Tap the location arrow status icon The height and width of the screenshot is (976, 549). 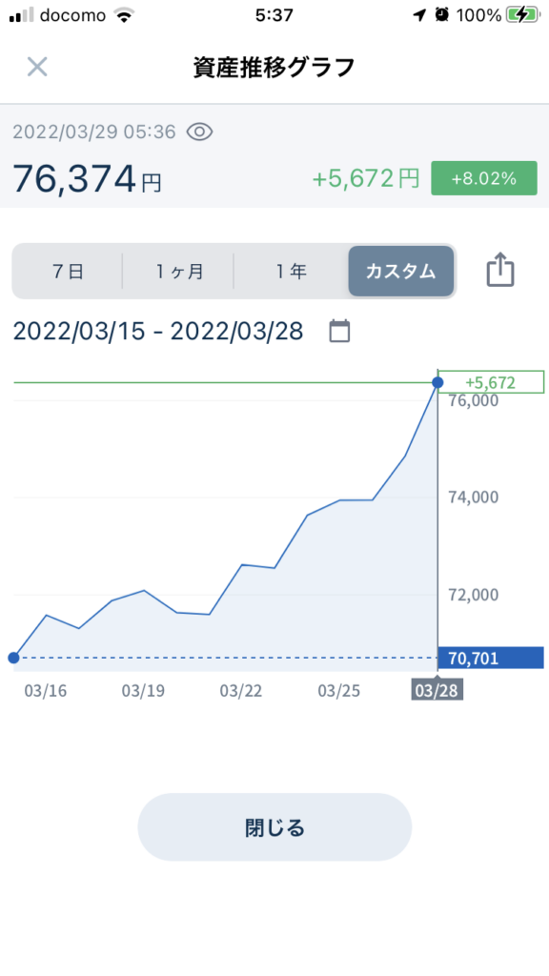point(420,15)
